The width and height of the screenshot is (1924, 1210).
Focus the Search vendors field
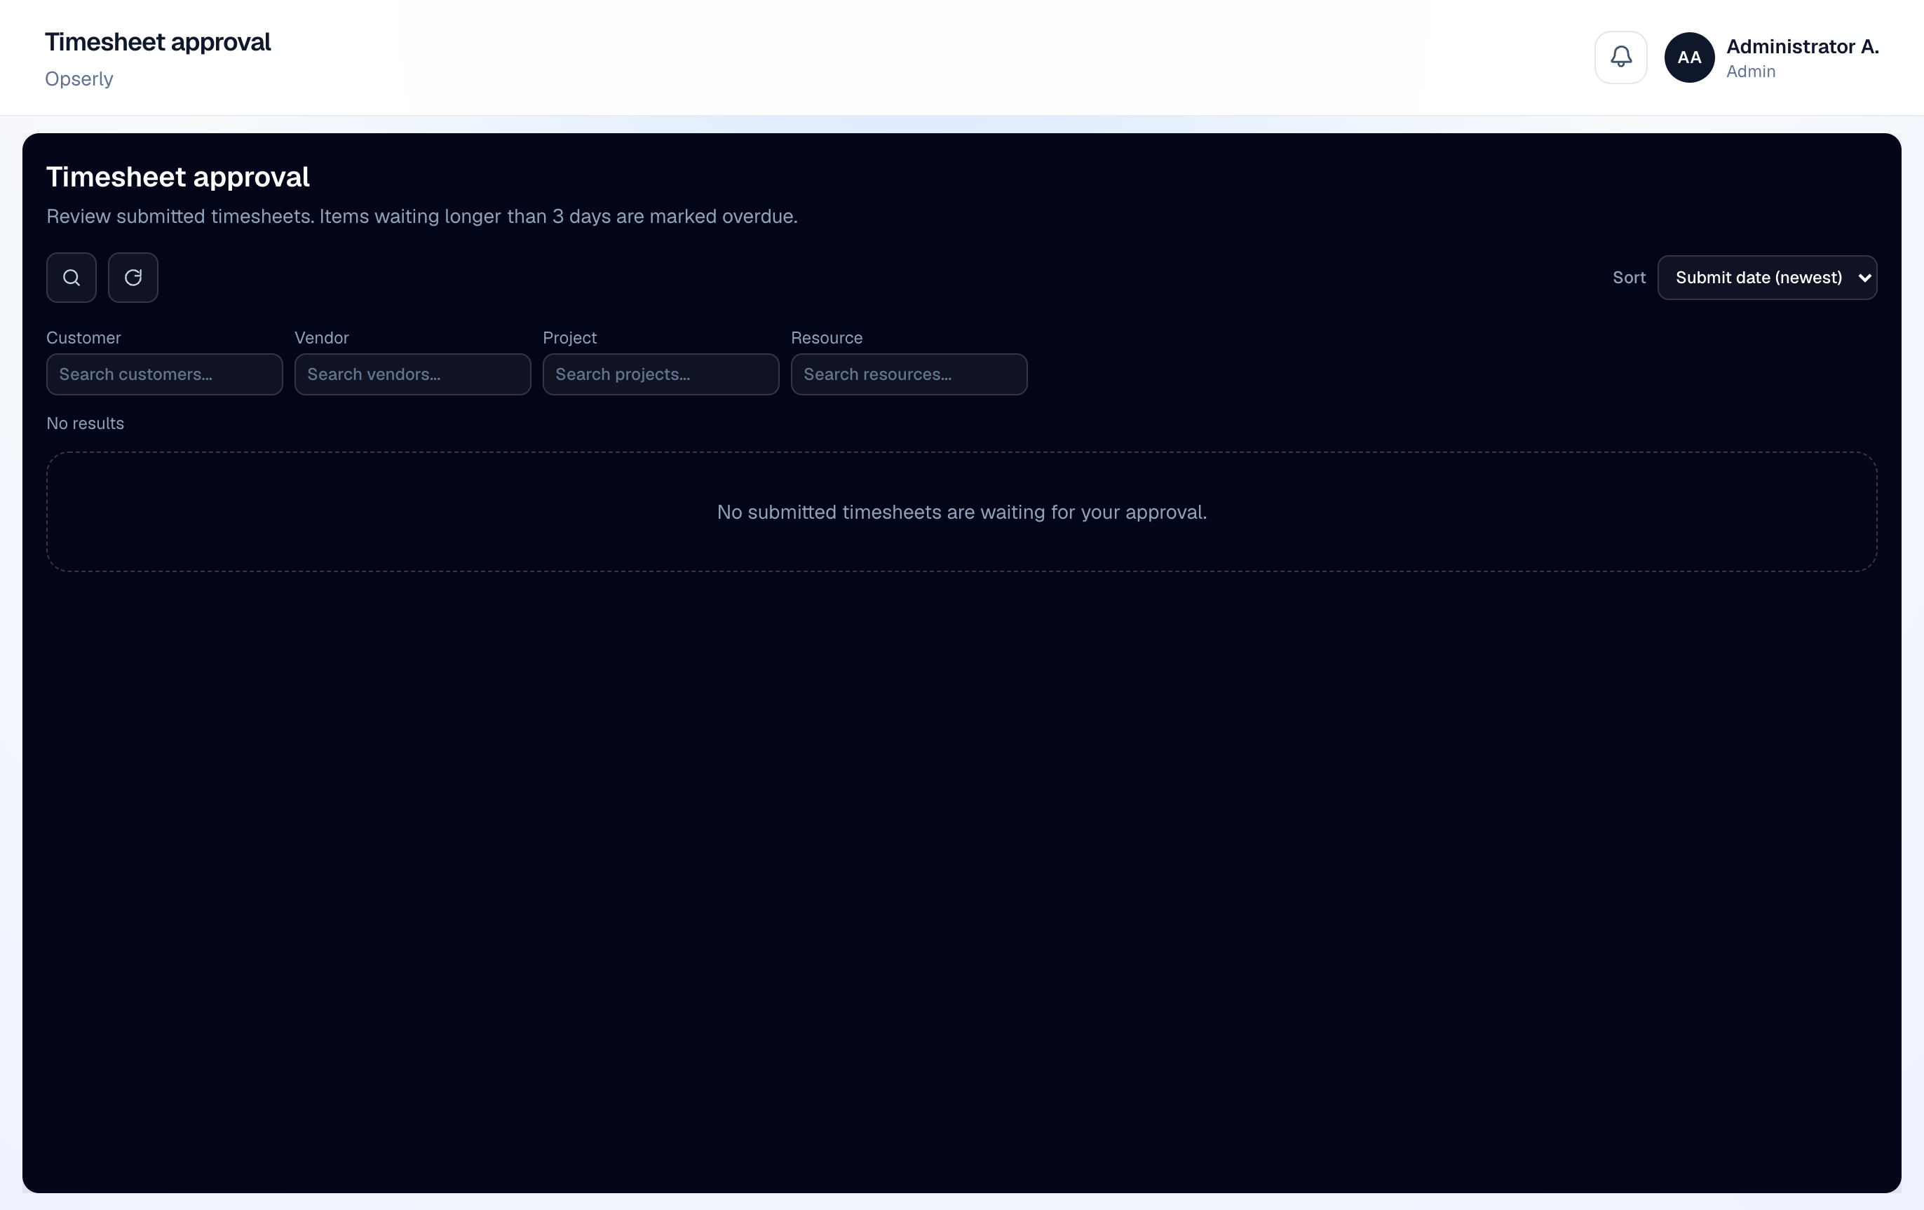click(412, 374)
